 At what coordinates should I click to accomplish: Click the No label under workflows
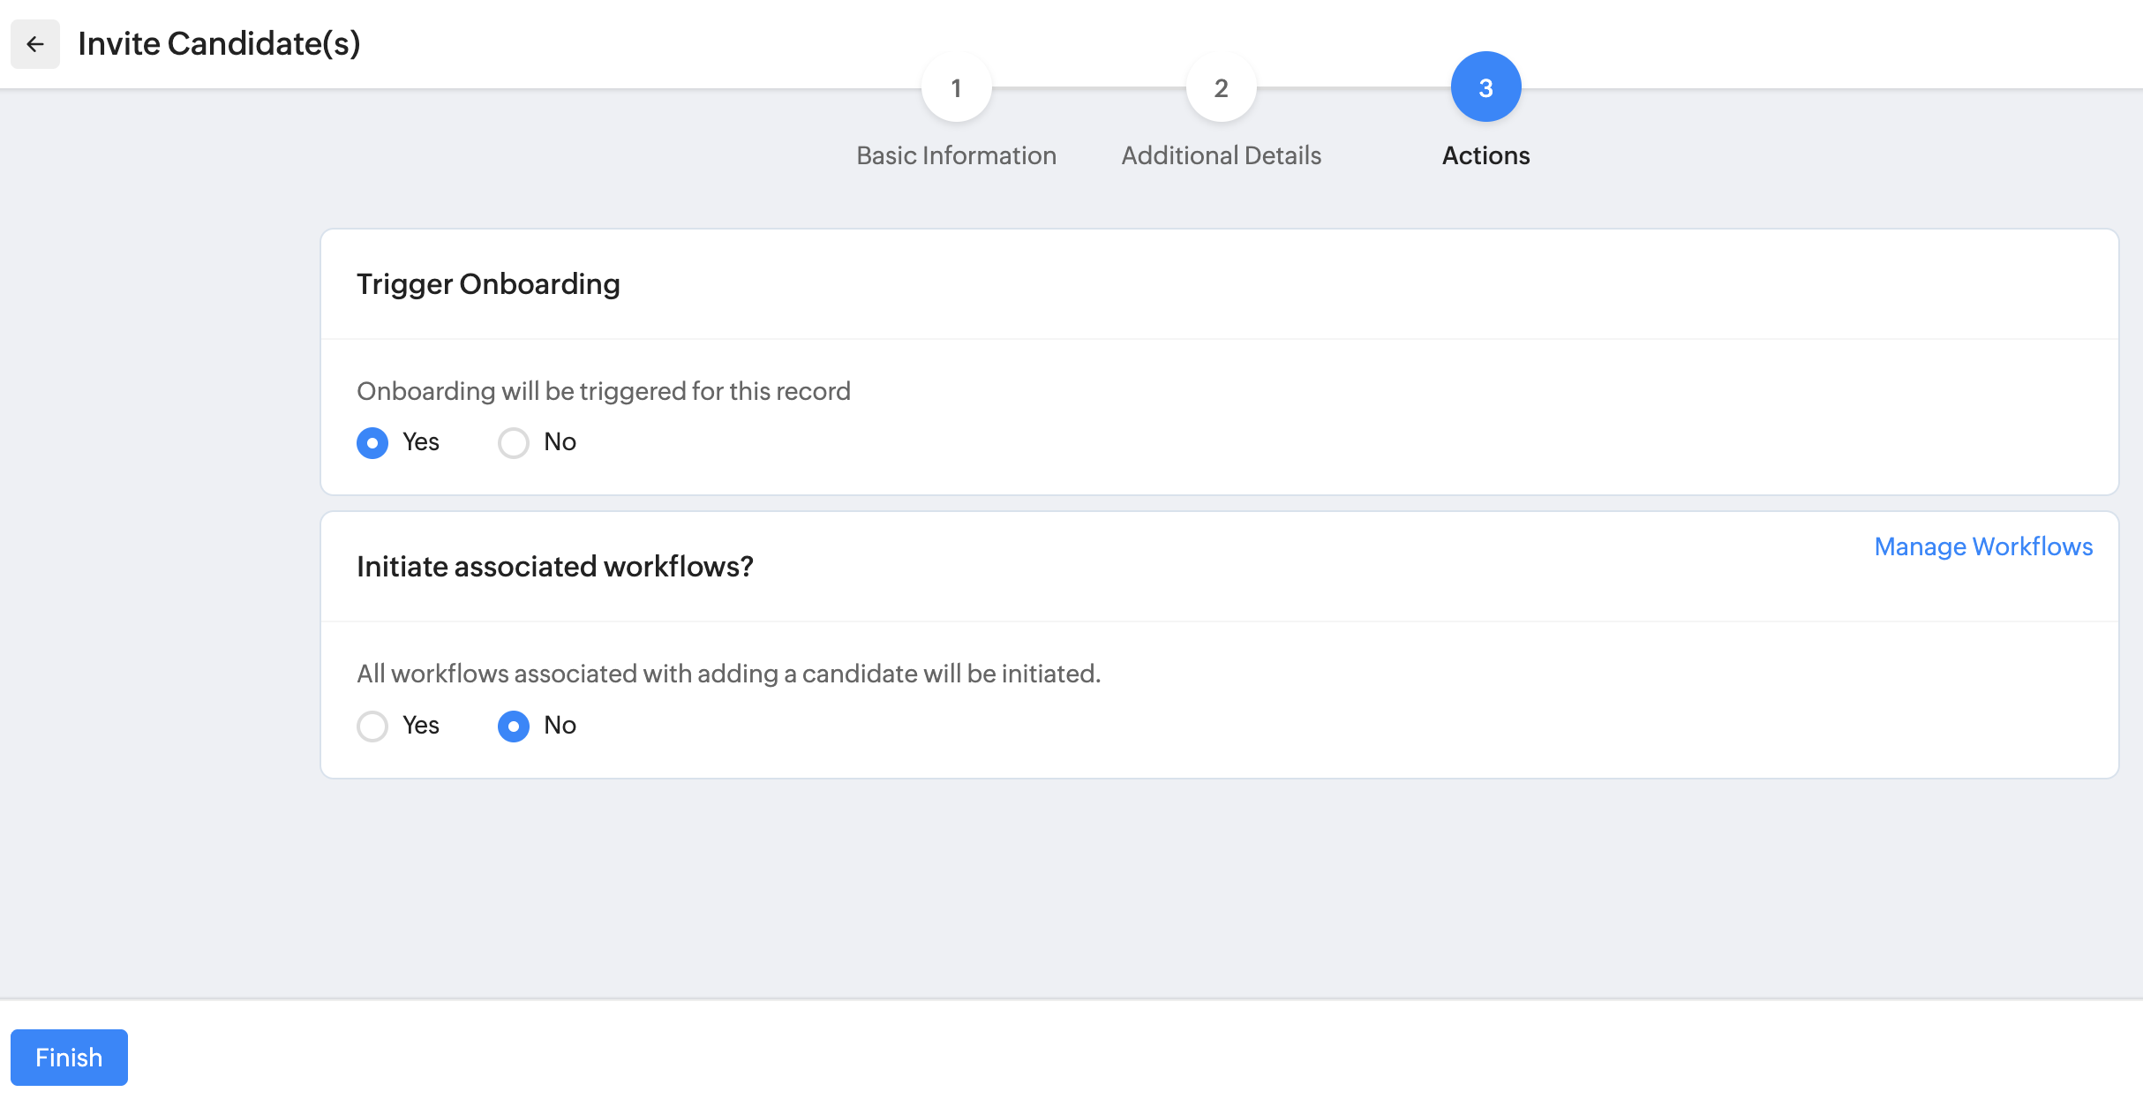[560, 725]
